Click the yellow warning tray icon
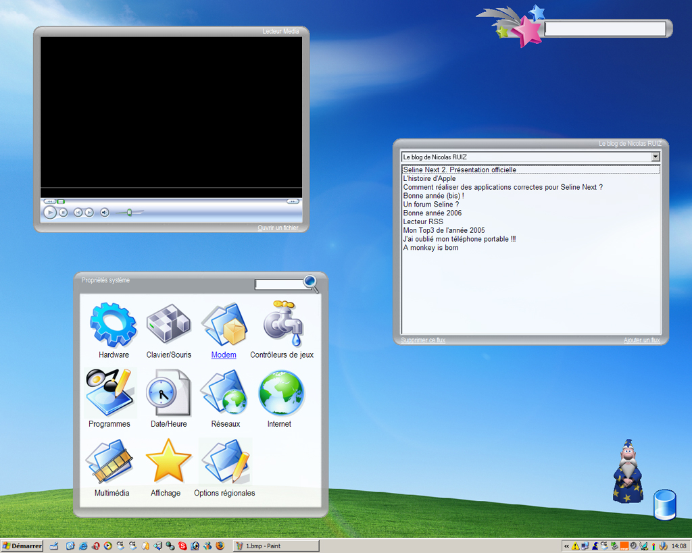Image resolution: width=692 pixels, height=553 pixels. click(576, 546)
